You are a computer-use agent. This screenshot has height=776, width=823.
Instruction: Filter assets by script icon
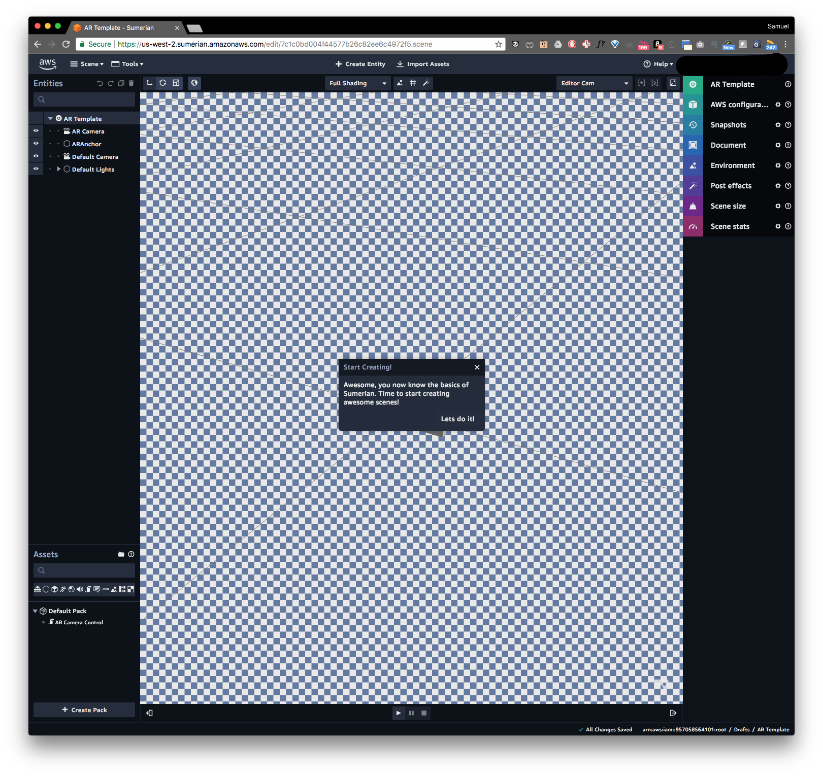click(x=88, y=589)
